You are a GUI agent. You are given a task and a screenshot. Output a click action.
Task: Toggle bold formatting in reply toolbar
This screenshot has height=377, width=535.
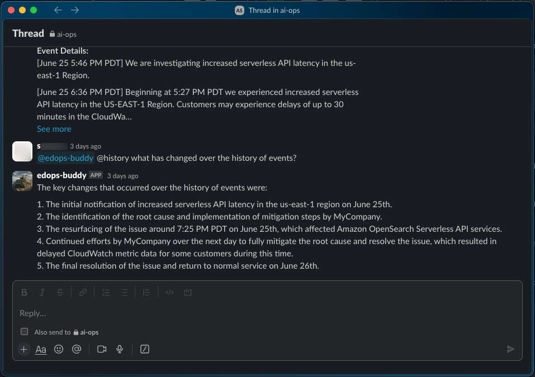pos(24,293)
